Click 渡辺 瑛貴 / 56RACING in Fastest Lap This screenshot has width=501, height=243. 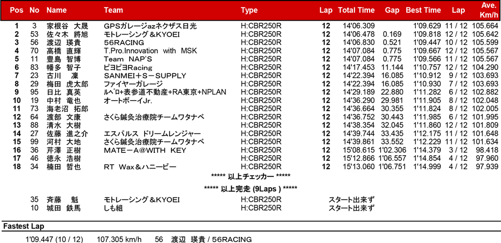point(211,239)
